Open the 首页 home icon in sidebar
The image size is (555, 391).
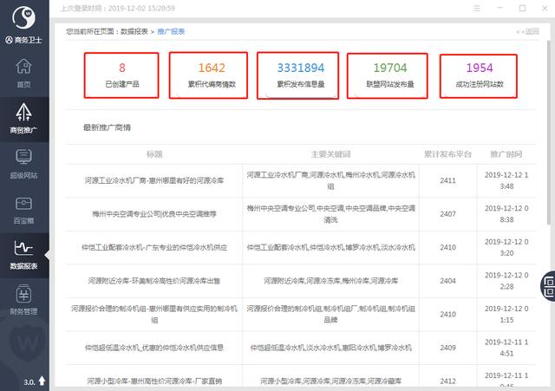23,72
